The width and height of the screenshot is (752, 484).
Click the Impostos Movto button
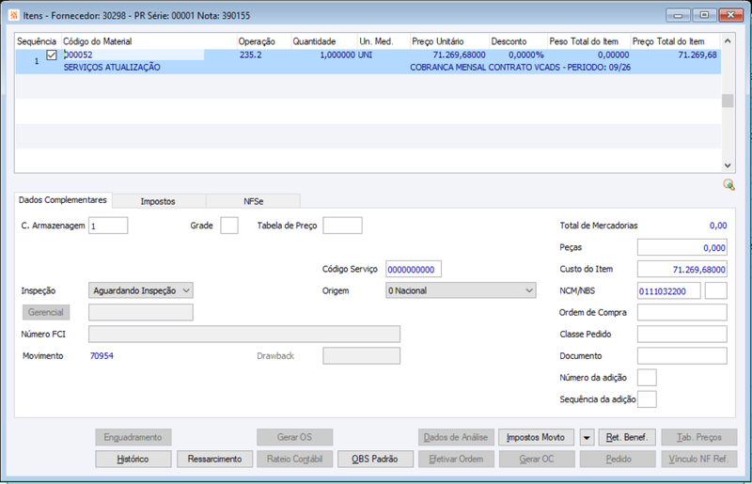[x=536, y=437]
